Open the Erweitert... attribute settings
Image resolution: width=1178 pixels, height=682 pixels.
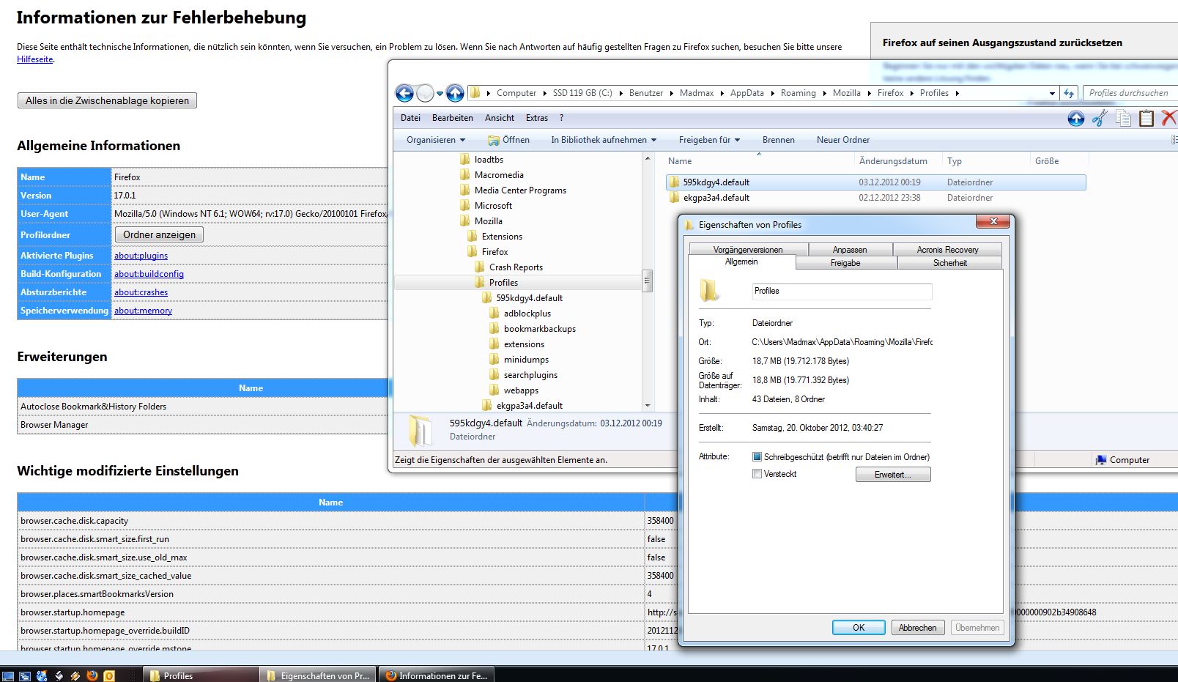tap(893, 475)
